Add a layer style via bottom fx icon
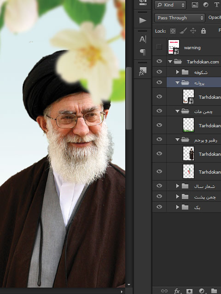Screen dimensions: 221x294 [x=177, y=291]
